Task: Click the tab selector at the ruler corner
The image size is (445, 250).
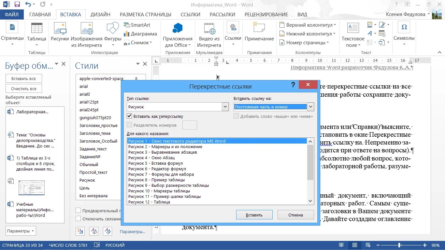Action: [x=156, y=61]
